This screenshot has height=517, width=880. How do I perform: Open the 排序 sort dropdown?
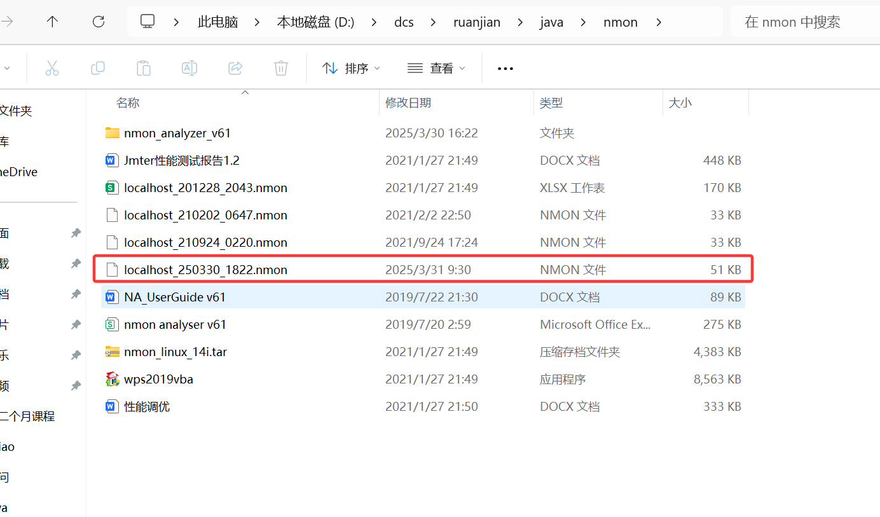coord(352,68)
